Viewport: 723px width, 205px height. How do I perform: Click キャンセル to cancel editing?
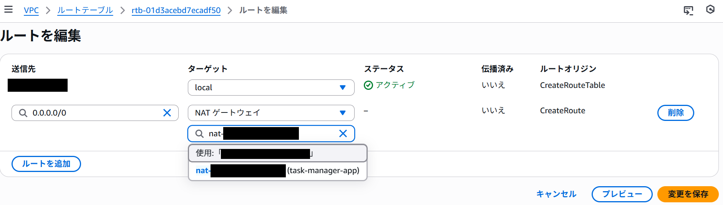point(556,194)
